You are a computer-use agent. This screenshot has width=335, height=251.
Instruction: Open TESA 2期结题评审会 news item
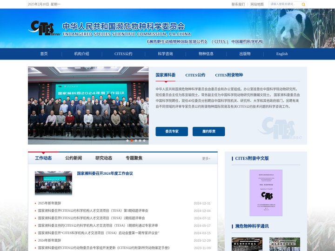point(92,218)
